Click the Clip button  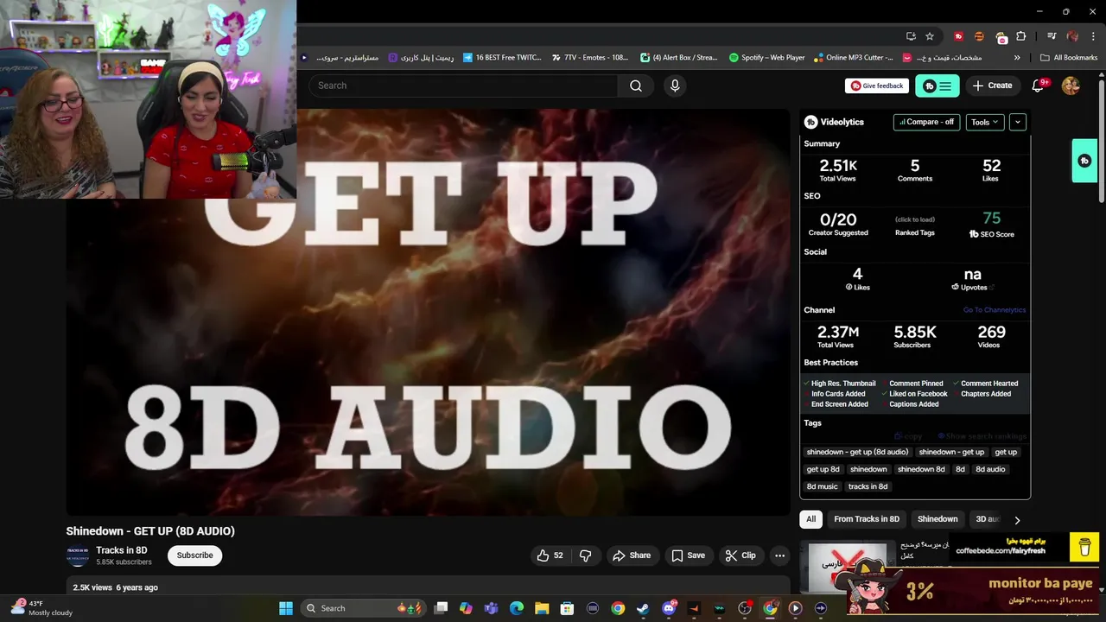tap(741, 555)
